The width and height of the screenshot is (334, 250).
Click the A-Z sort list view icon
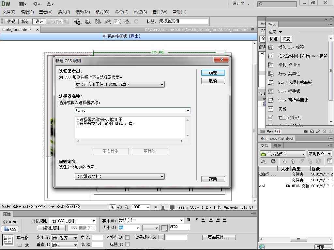point(270,132)
